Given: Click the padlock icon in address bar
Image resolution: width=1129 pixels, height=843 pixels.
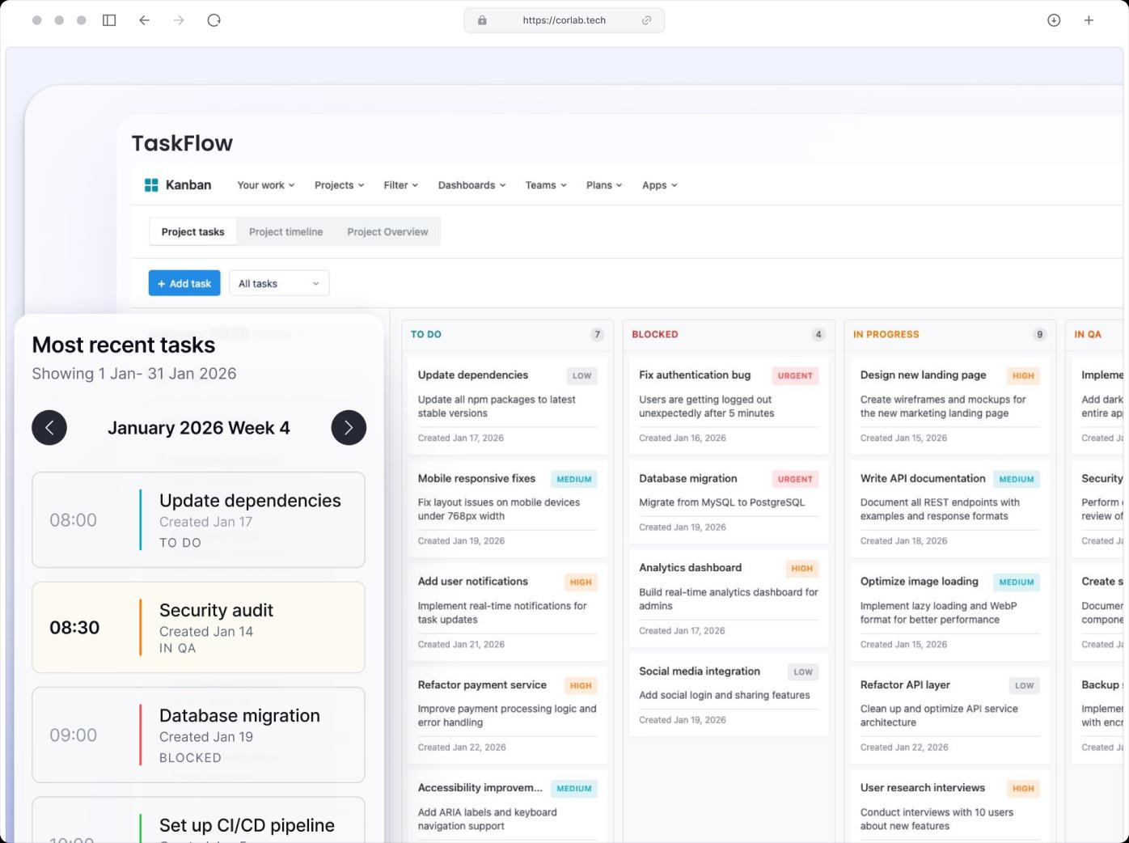Looking at the screenshot, I should click(482, 20).
